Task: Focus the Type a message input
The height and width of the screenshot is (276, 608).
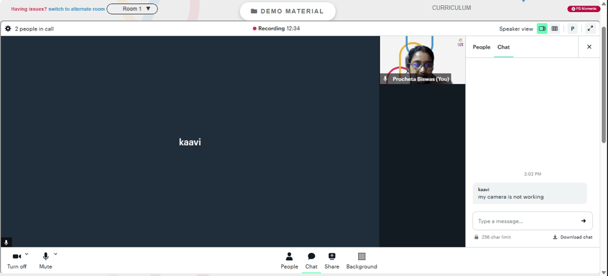Action: coord(525,221)
